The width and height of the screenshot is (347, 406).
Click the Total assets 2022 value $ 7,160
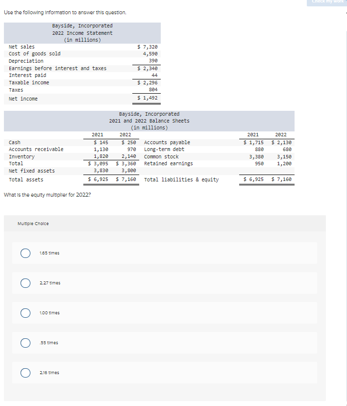point(126,179)
